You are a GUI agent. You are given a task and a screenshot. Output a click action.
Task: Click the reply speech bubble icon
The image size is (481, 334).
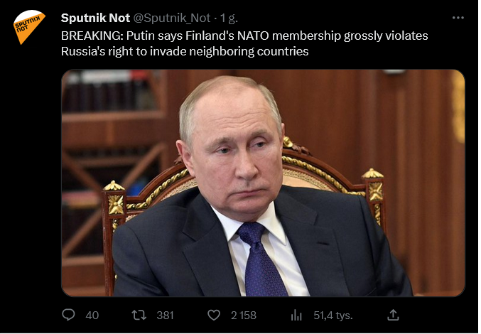[68, 314]
